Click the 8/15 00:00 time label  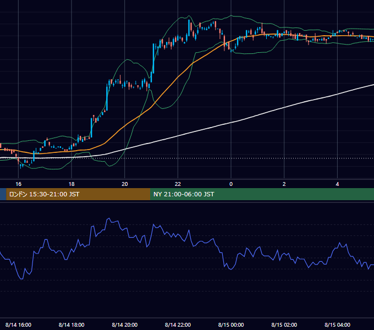pos(231,324)
